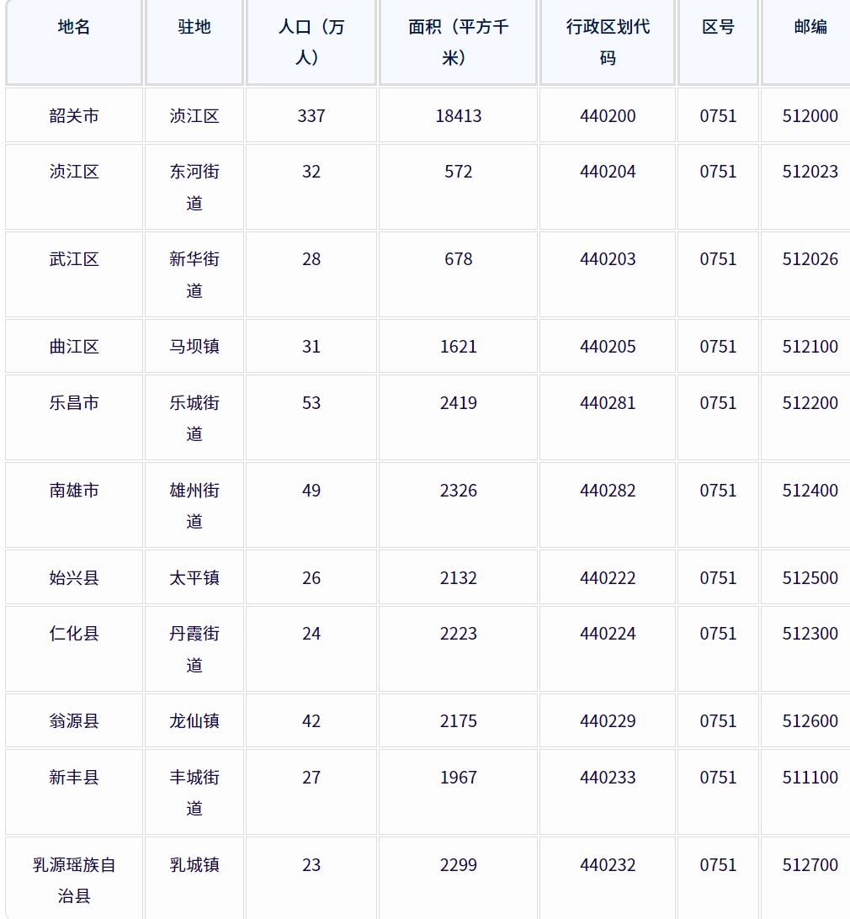850x919 pixels.
Task: Click administrative code 440203
Action: point(608,259)
